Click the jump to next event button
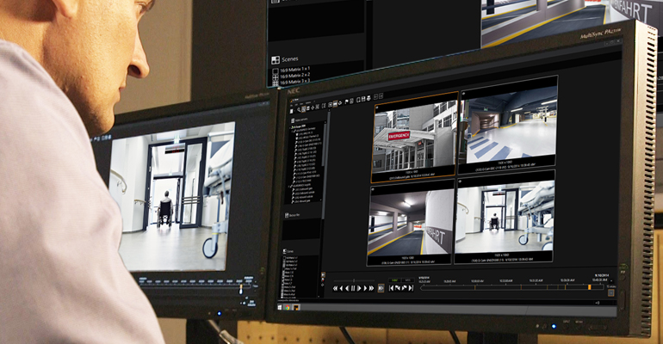663x344 pixels. [x=410, y=288]
